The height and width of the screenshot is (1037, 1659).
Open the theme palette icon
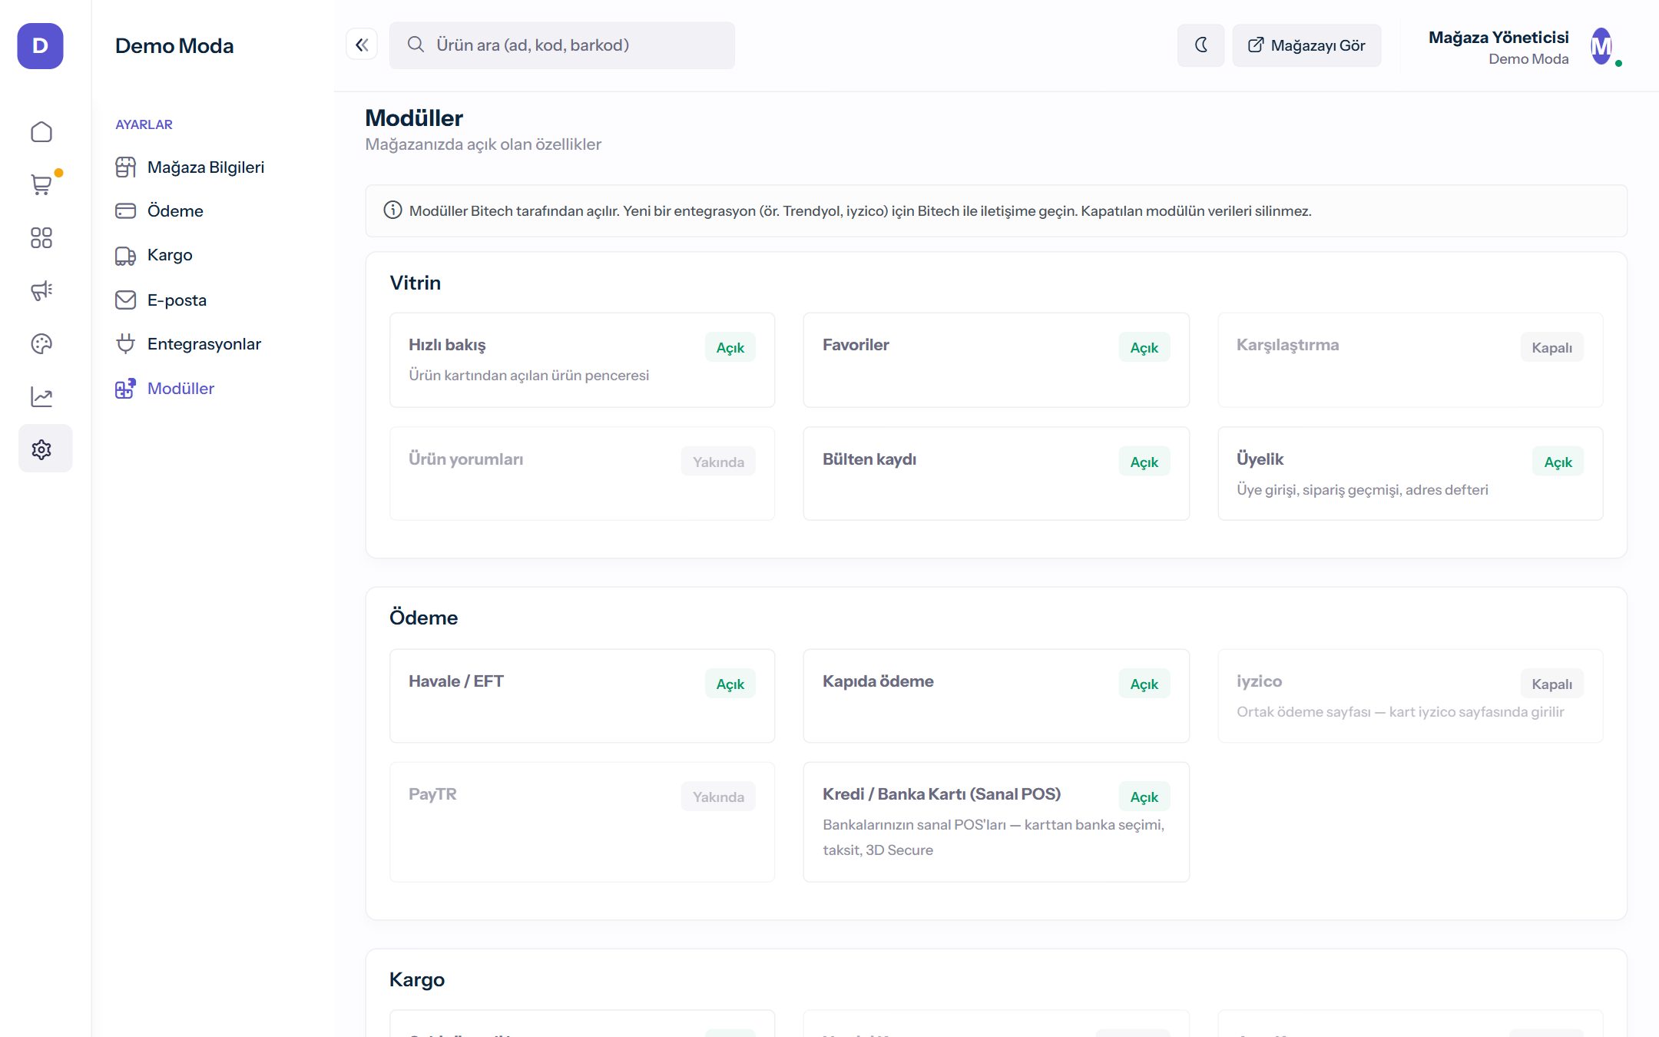41,343
